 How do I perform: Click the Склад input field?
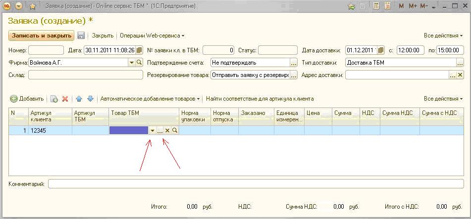click(x=86, y=75)
